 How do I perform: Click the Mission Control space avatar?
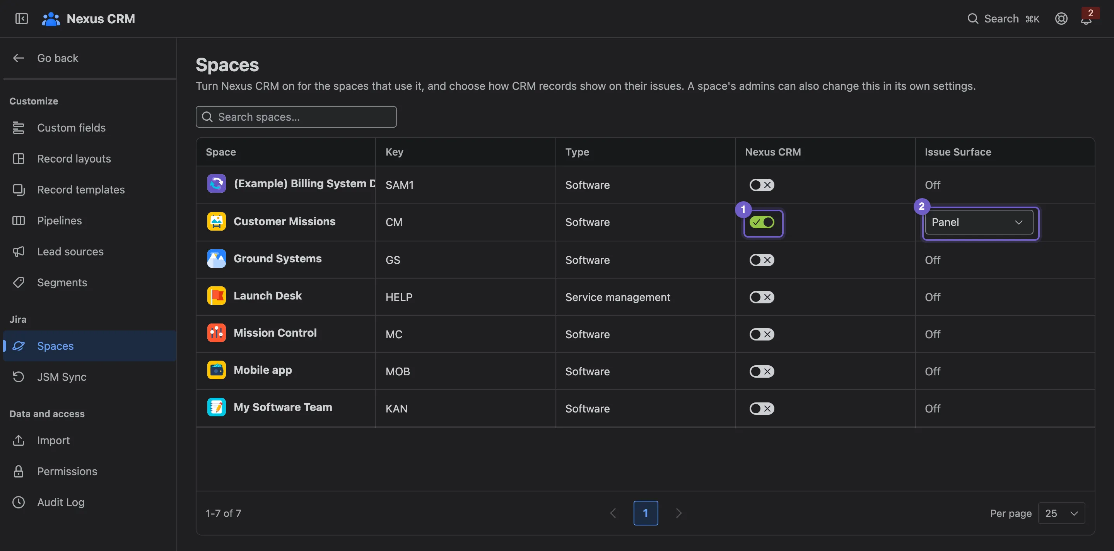click(x=216, y=333)
